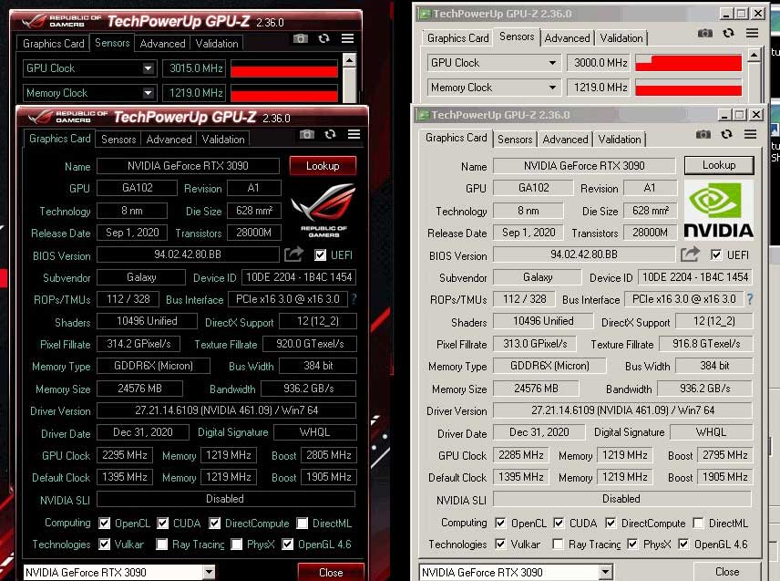The width and height of the screenshot is (780, 581).
Task: Open the hamburger menu in the ROG GPU-Z window
Action: [354, 134]
